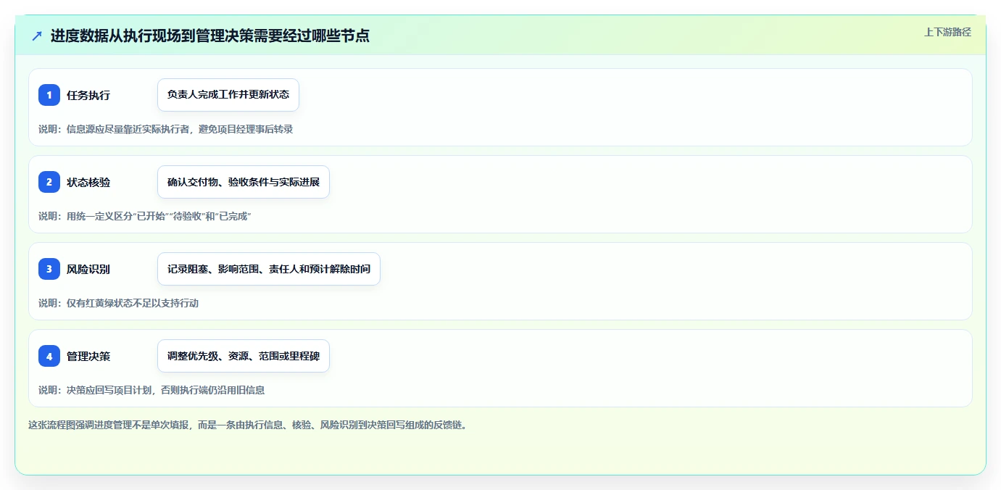Click the title 进度数据从执行现场到管理决策需要经过哪些节点
Viewport: 1001px width, 490px height.
(x=210, y=36)
